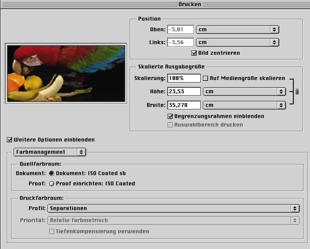Click the Position group label
Viewport: 310px width, 249px height.
[149, 19]
